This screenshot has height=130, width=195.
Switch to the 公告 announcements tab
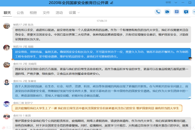[20, 13]
